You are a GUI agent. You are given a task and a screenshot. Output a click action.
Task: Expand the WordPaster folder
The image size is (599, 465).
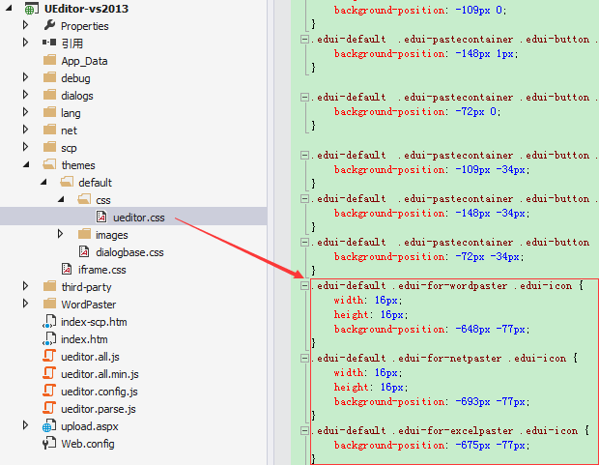25,304
